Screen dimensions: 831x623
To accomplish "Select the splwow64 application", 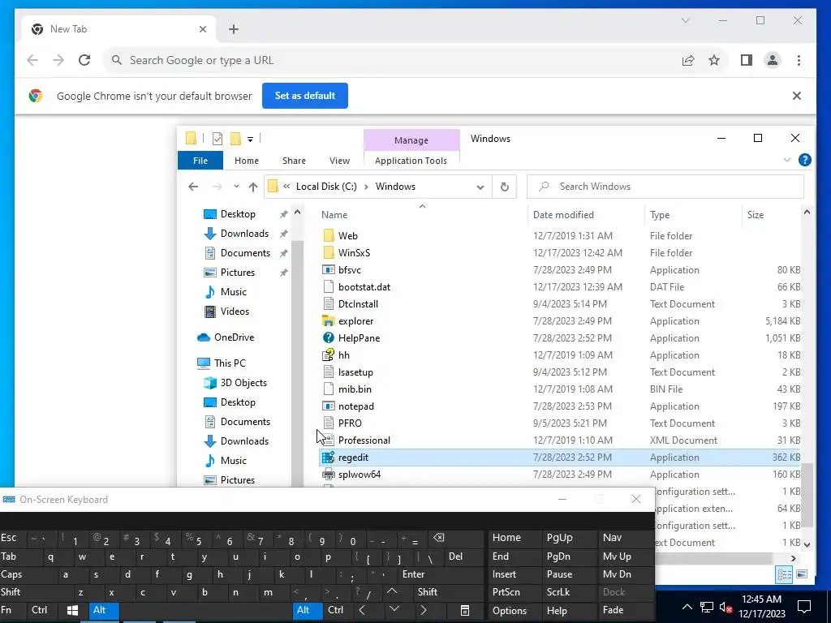I will (x=360, y=474).
